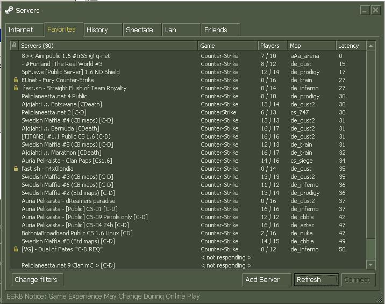Select BothniaBroadband Public CS 1.6 Linux [CD]
Screen dimensions: 385x304
(x=188, y=233)
